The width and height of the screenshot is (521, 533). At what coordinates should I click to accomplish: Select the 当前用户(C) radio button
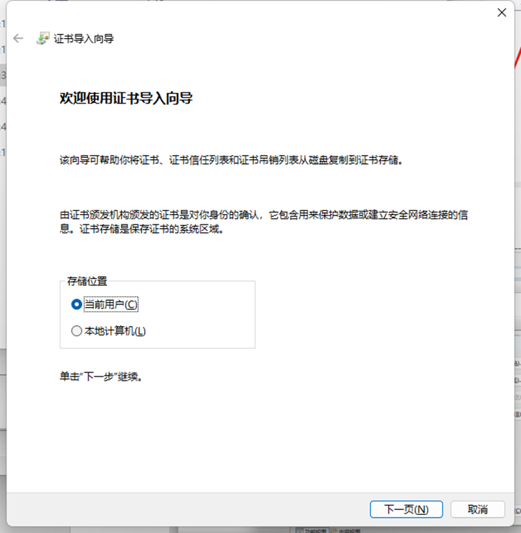(x=76, y=304)
